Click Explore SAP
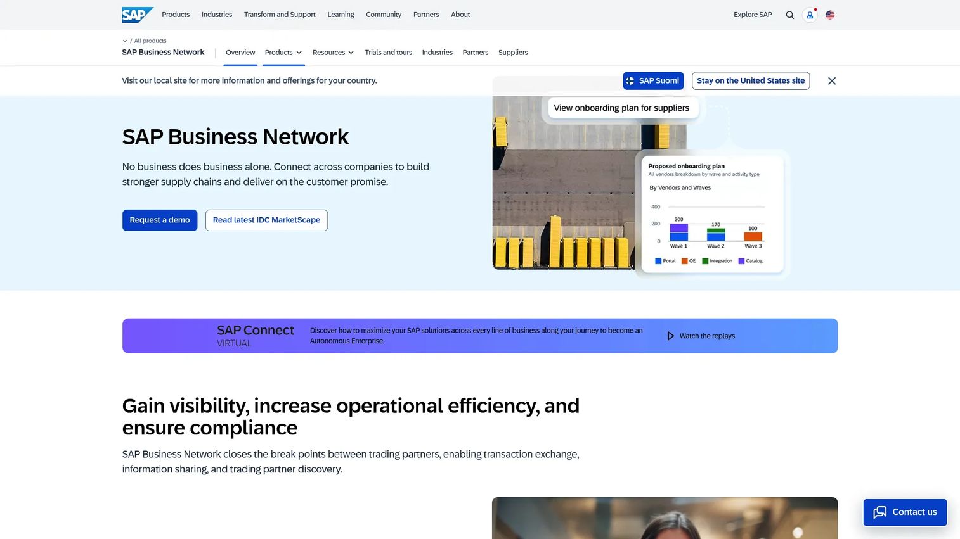This screenshot has width=960, height=539. pyautogui.click(x=753, y=15)
